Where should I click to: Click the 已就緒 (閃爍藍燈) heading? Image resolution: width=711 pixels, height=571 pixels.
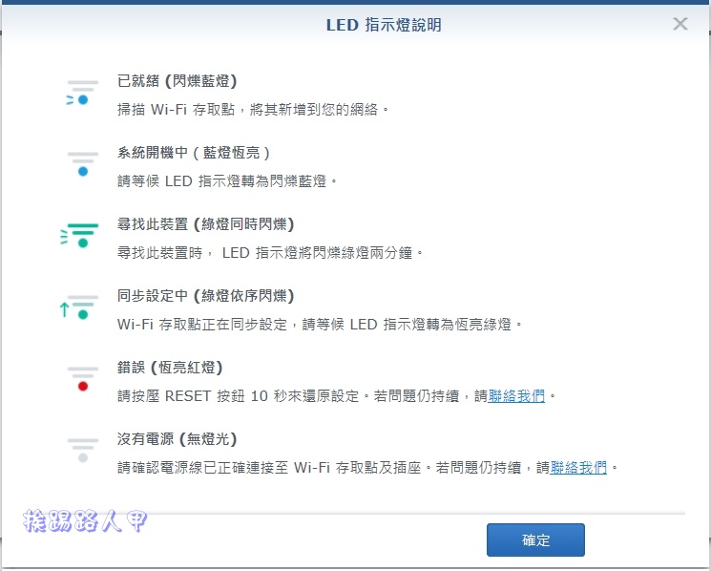click(x=177, y=81)
